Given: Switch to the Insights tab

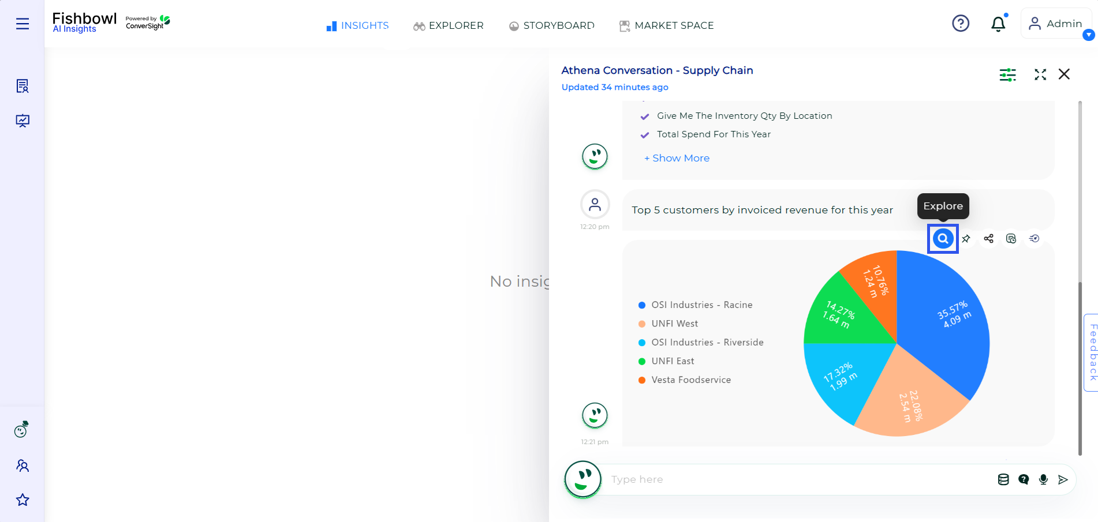Looking at the screenshot, I should tap(357, 25).
